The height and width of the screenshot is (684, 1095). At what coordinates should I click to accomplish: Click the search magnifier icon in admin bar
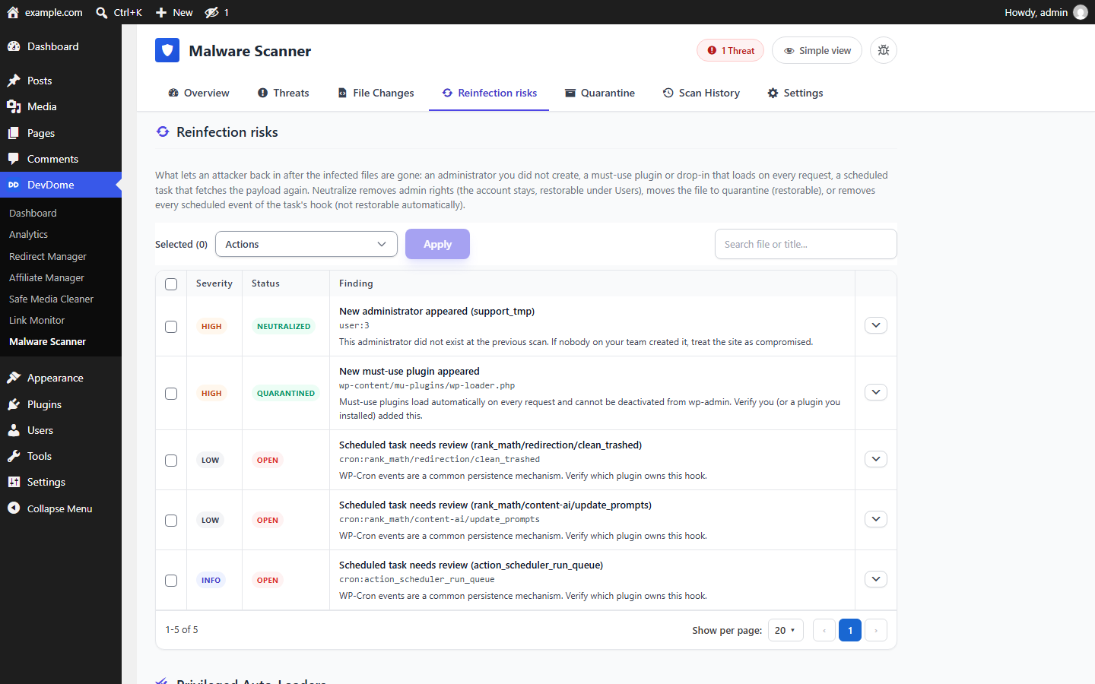[102, 12]
